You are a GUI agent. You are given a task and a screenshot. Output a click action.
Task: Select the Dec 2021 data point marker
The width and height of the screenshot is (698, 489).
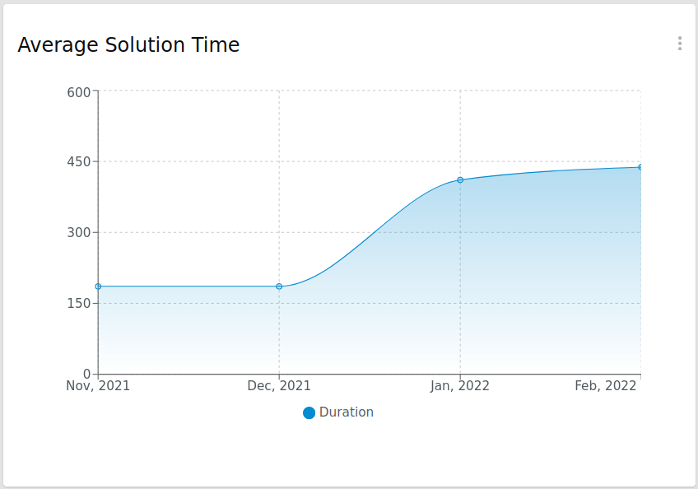pyautogui.click(x=279, y=286)
